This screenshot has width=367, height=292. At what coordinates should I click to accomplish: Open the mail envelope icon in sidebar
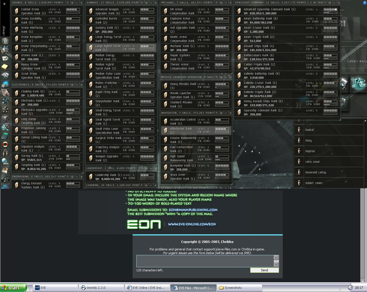[5, 58]
